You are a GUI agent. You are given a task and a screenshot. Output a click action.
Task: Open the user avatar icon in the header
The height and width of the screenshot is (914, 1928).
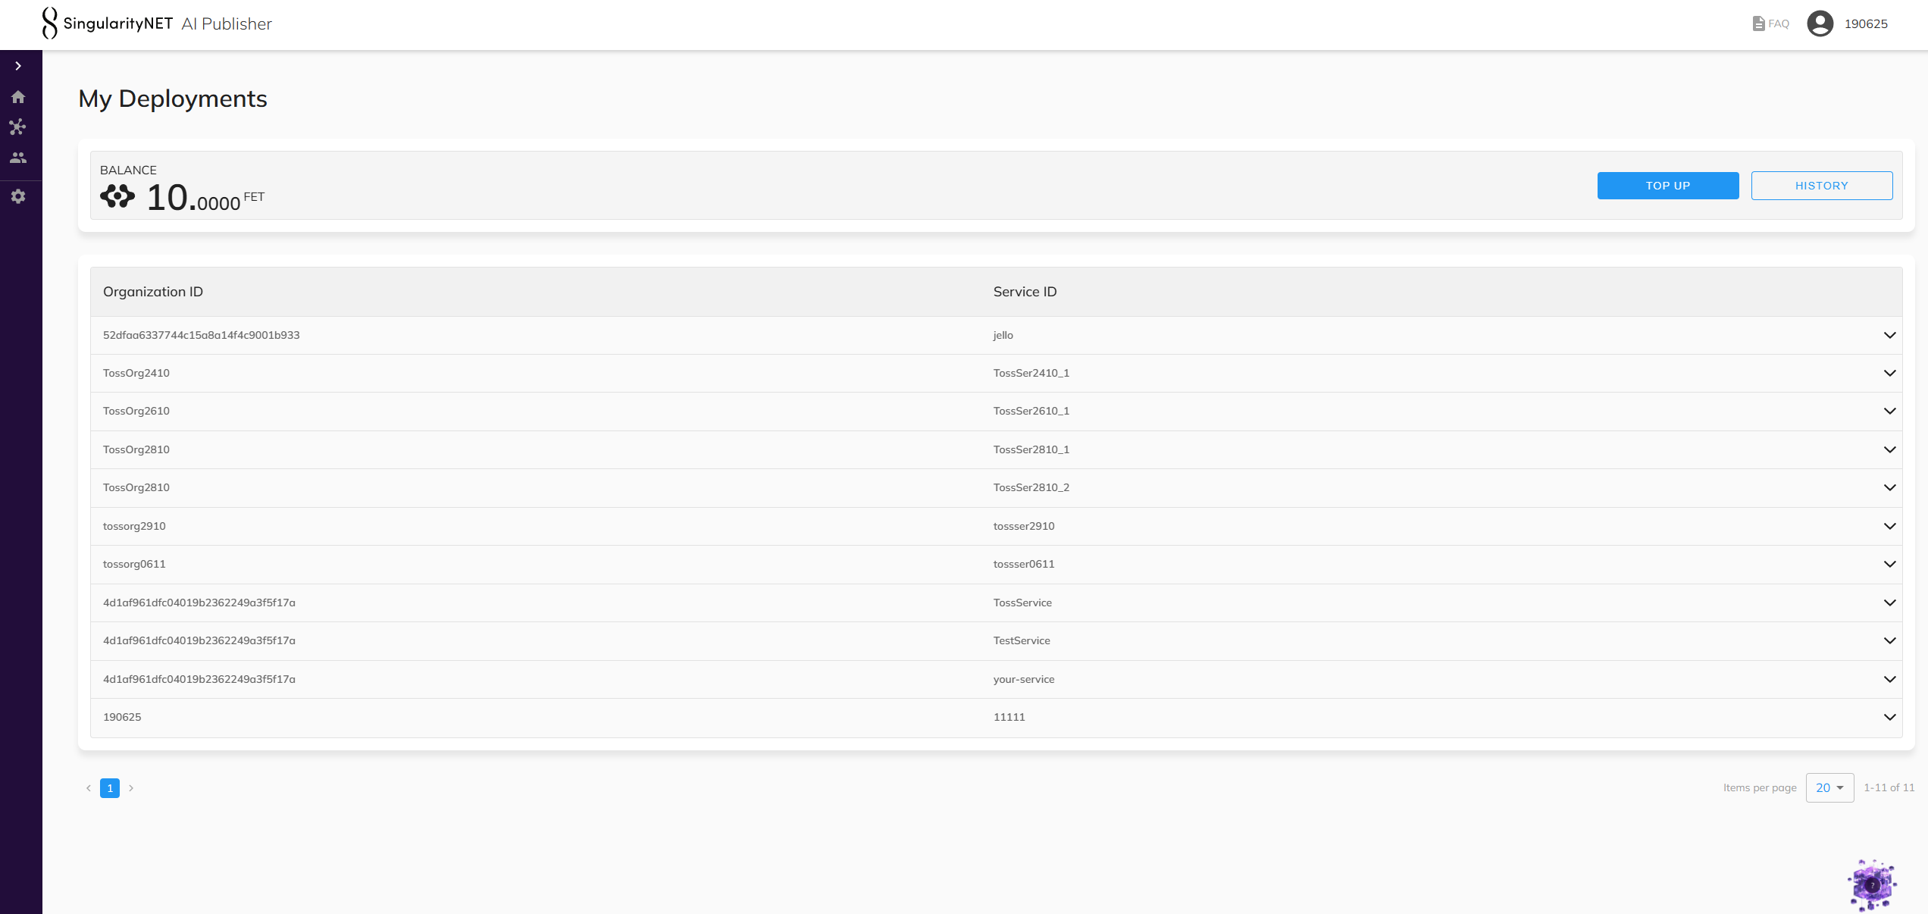click(1820, 23)
